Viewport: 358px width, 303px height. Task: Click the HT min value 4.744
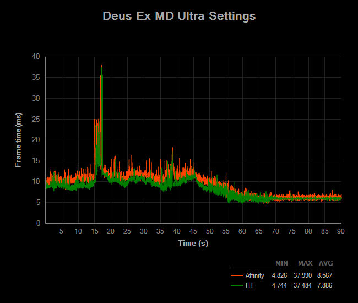click(x=279, y=285)
